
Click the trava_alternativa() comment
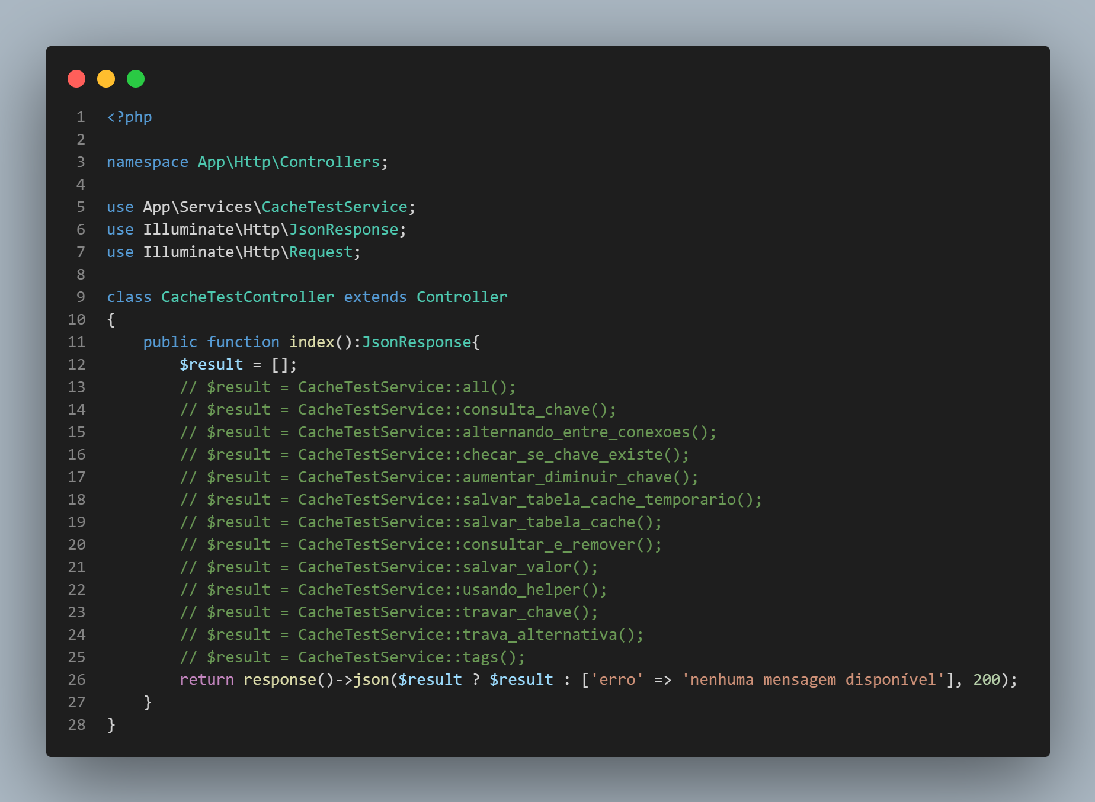click(412, 635)
